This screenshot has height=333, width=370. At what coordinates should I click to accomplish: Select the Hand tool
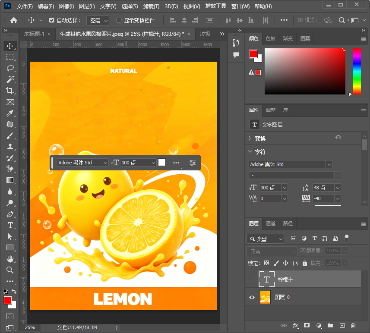(9, 259)
